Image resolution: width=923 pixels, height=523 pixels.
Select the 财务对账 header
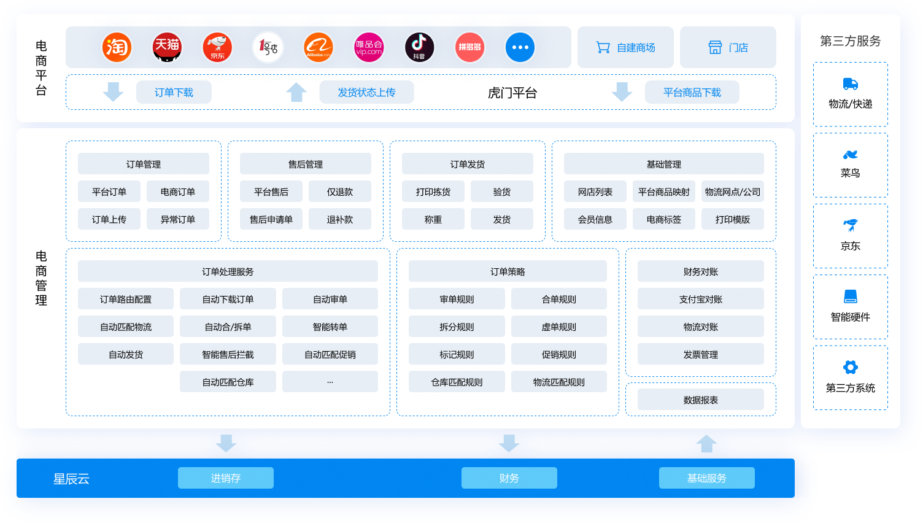click(700, 271)
